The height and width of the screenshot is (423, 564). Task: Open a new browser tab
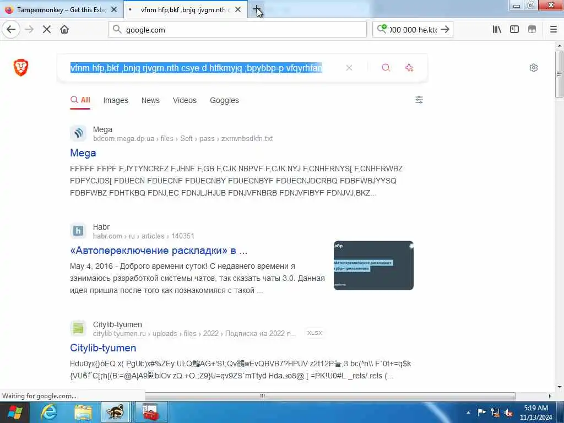tap(257, 10)
